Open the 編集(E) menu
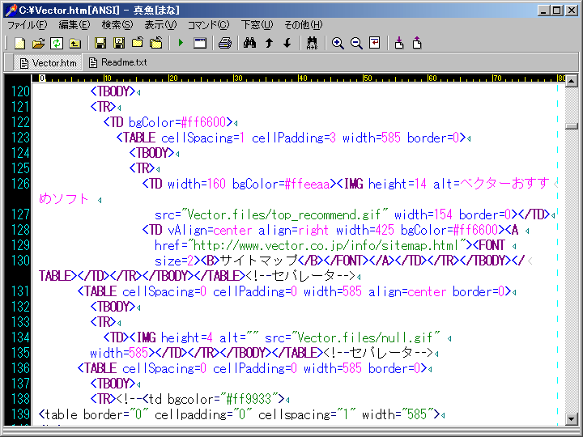 click(x=74, y=25)
